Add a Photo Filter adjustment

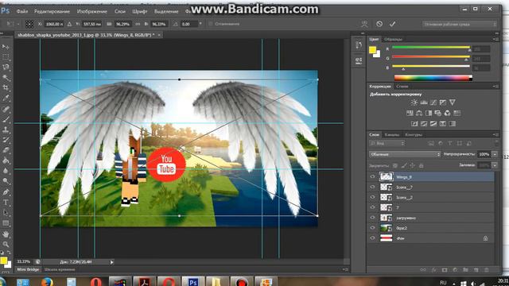tap(438, 113)
